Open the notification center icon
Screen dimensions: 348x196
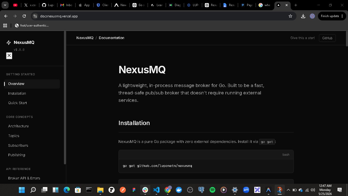pyautogui.click(x=339, y=190)
